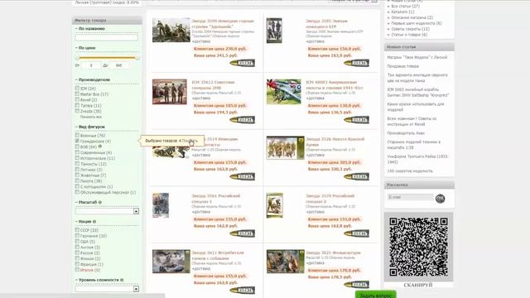The width and height of the screenshot is (530, 298).
Task: Open the Уровень сложности dropdown
Action: [x=107, y=289]
